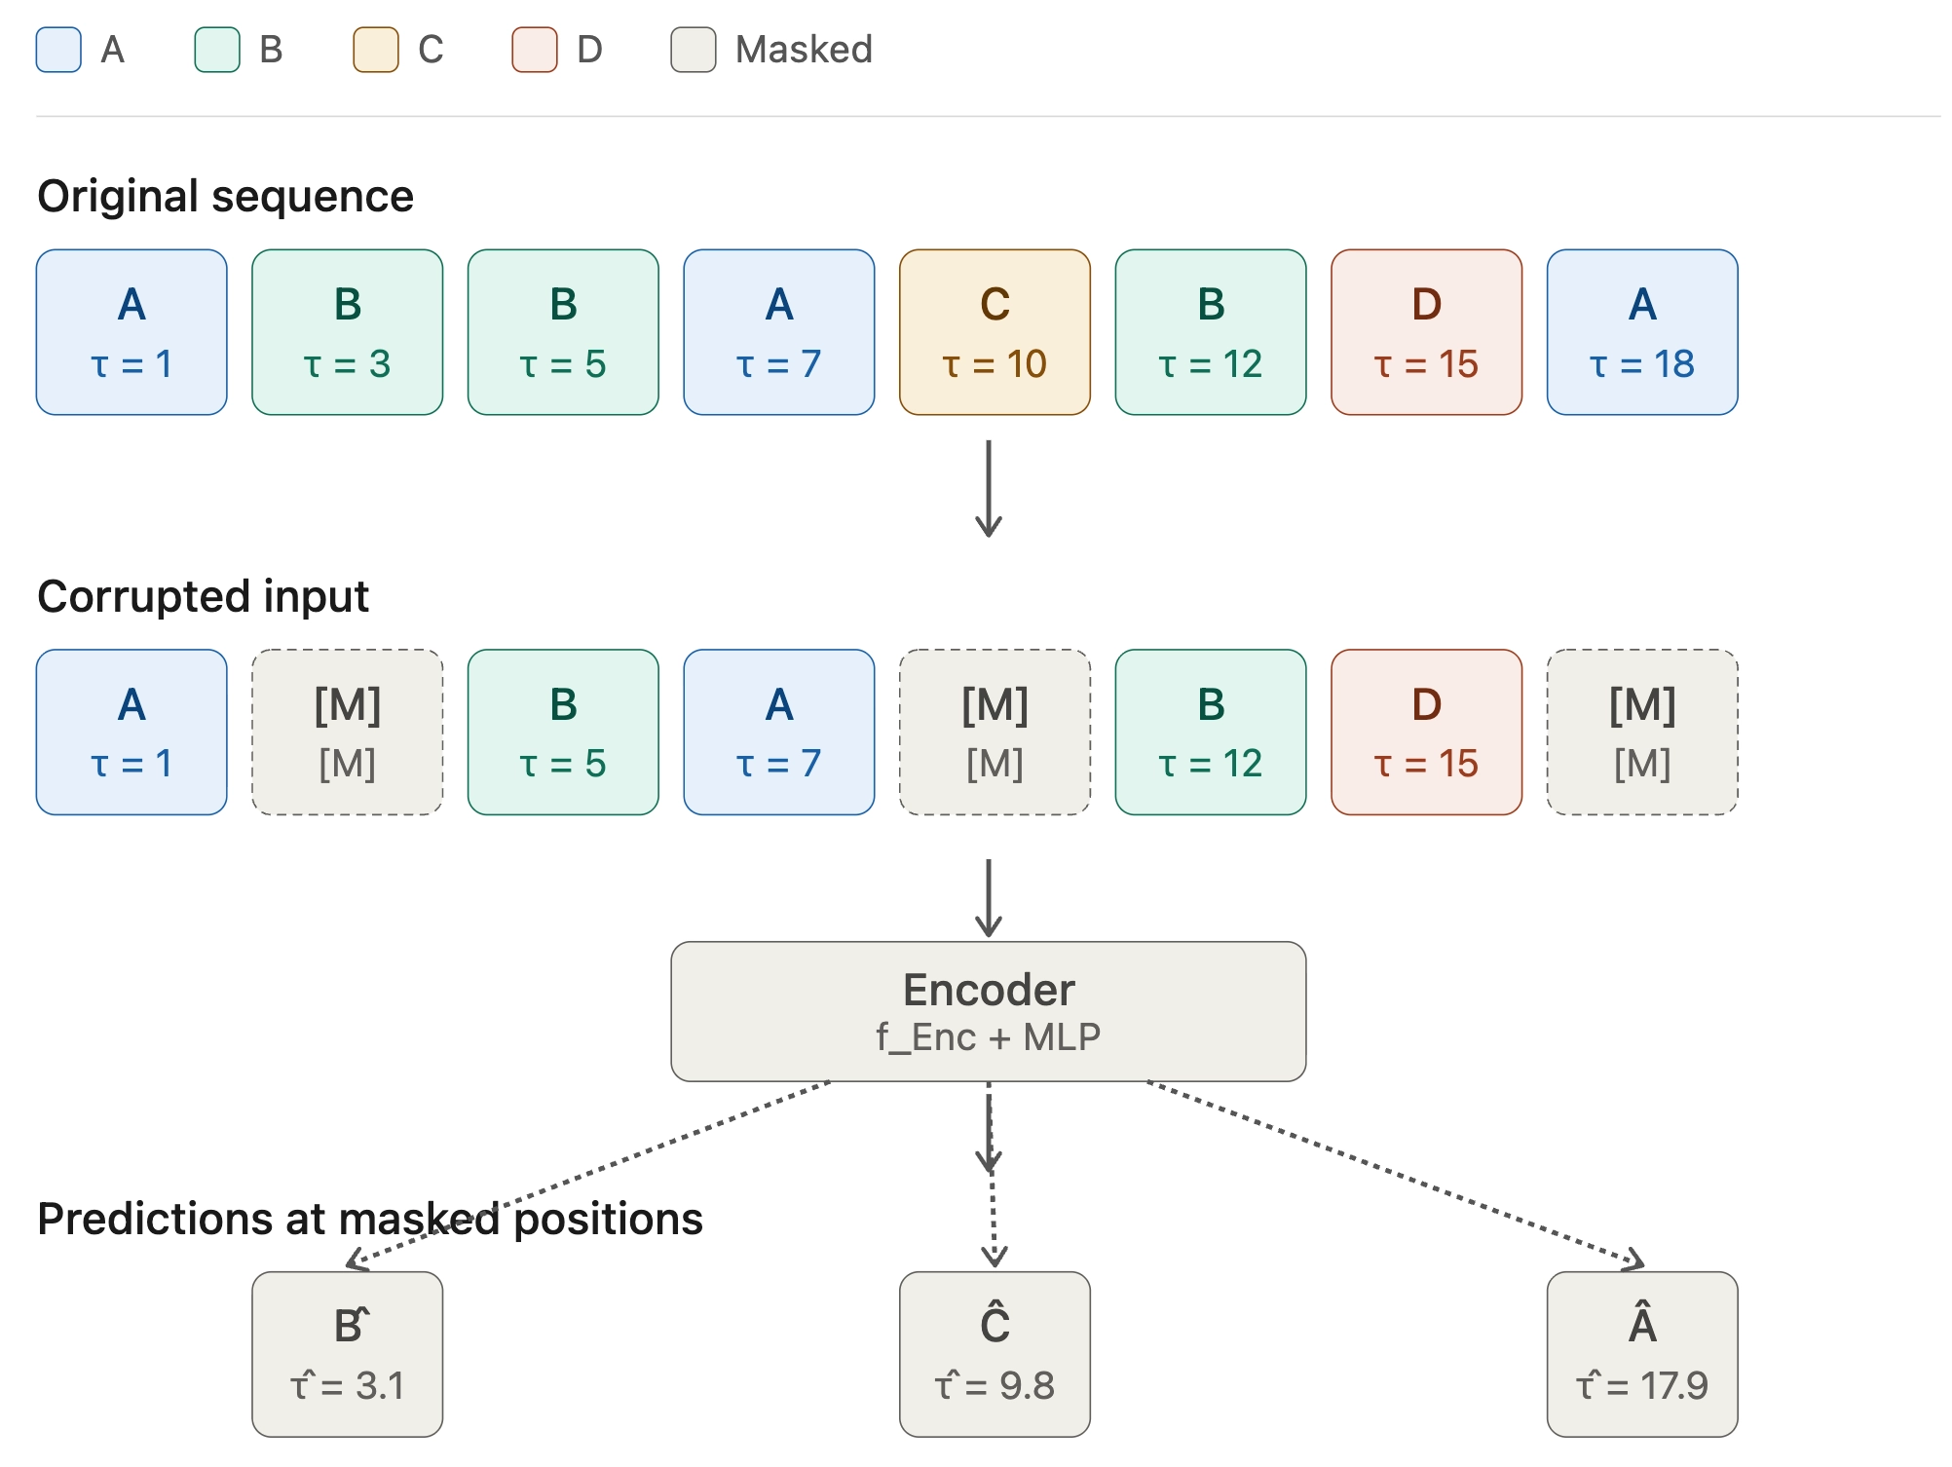The height and width of the screenshot is (1467, 1952).
Task: Select original sequence block A τ = 1
Action: pos(131,332)
